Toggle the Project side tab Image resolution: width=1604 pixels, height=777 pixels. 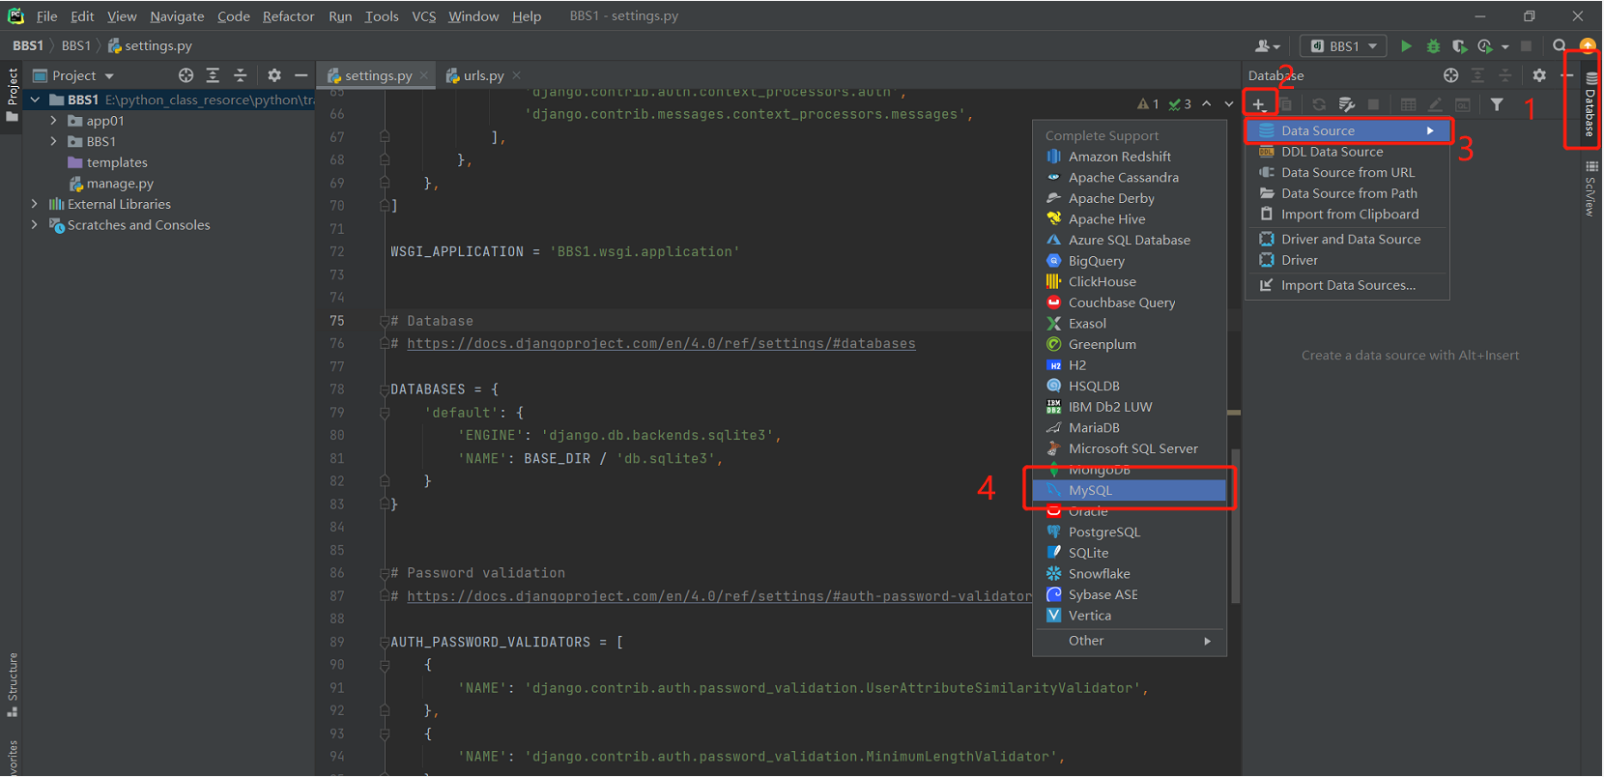click(13, 95)
